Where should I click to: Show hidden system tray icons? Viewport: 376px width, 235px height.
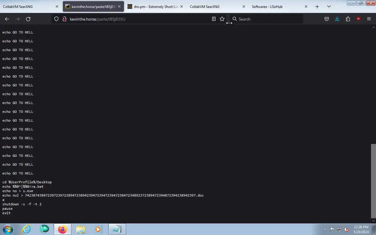pos(325,229)
